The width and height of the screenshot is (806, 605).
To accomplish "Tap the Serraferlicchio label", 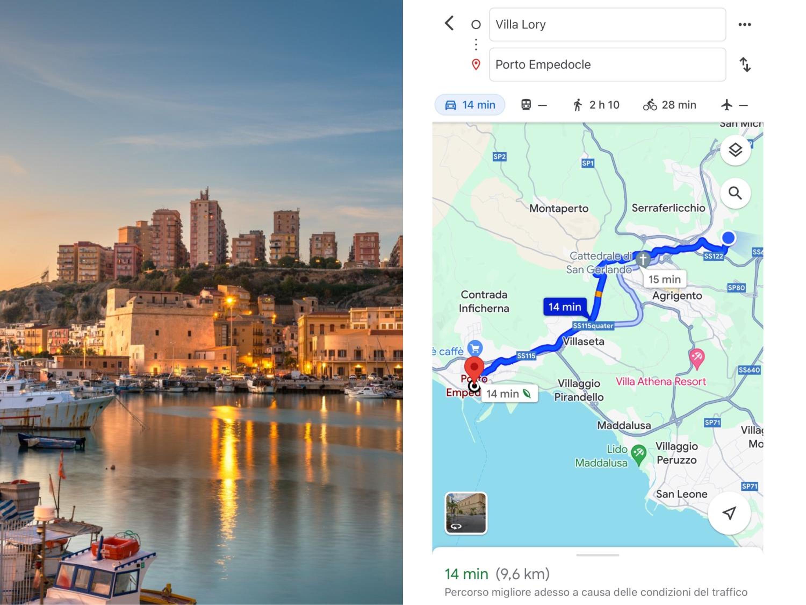I will click(668, 208).
